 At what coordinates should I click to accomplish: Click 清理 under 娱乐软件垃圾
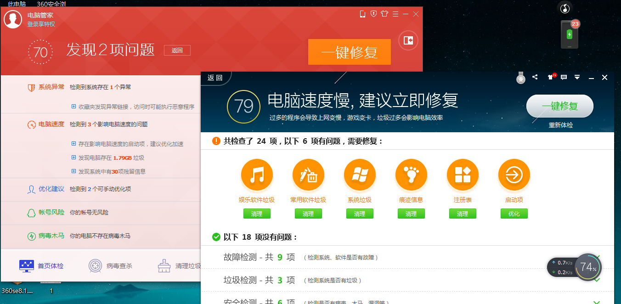coord(257,214)
